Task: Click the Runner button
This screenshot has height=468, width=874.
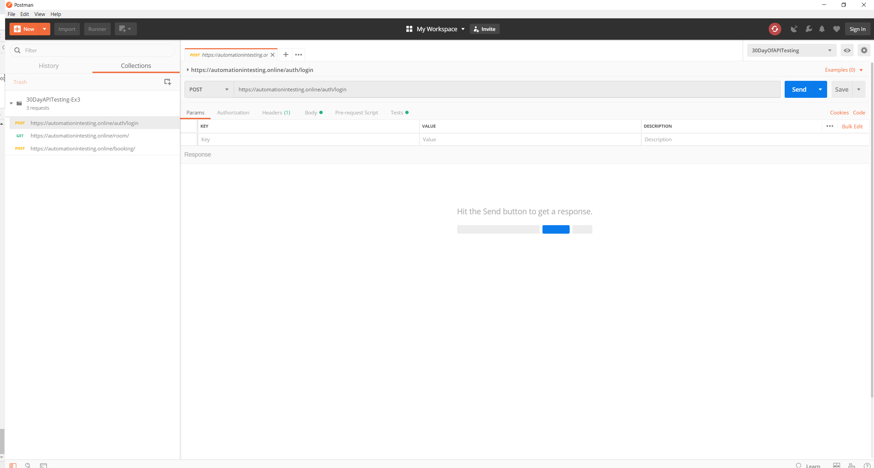Action: pos(97,29)
